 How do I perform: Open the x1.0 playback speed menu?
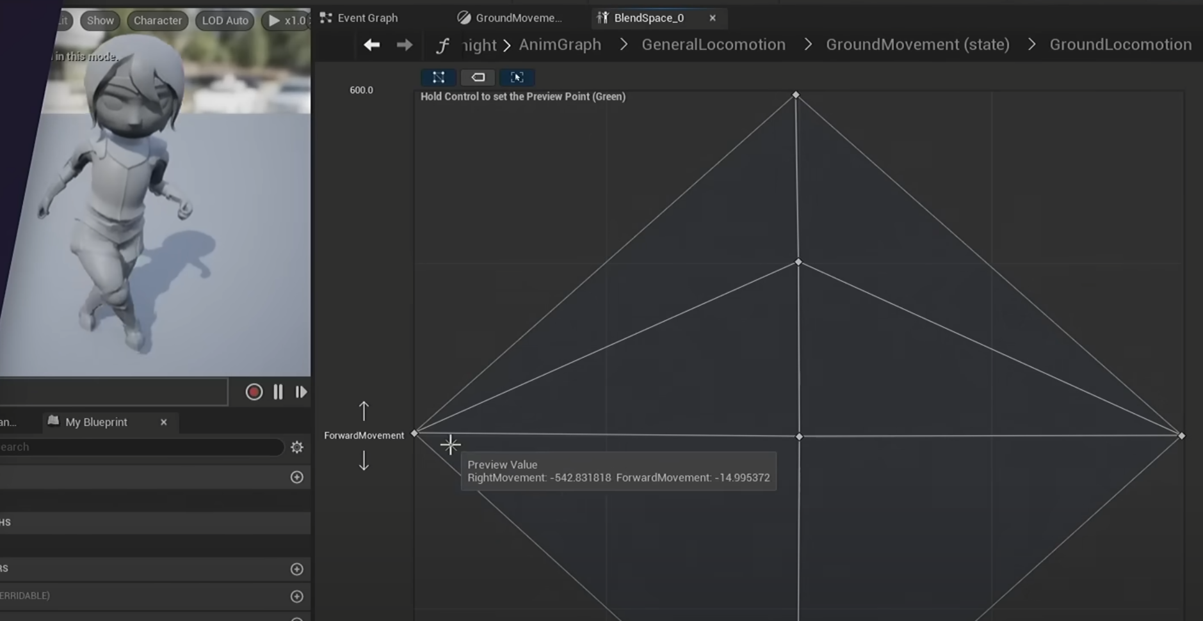pyautogui.click(x=286, y=20)
